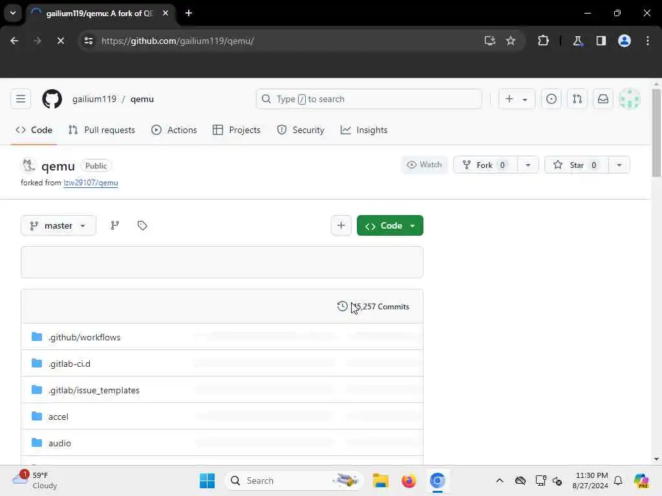Open Chrome Labs flask icon

[x=577, y=41]
